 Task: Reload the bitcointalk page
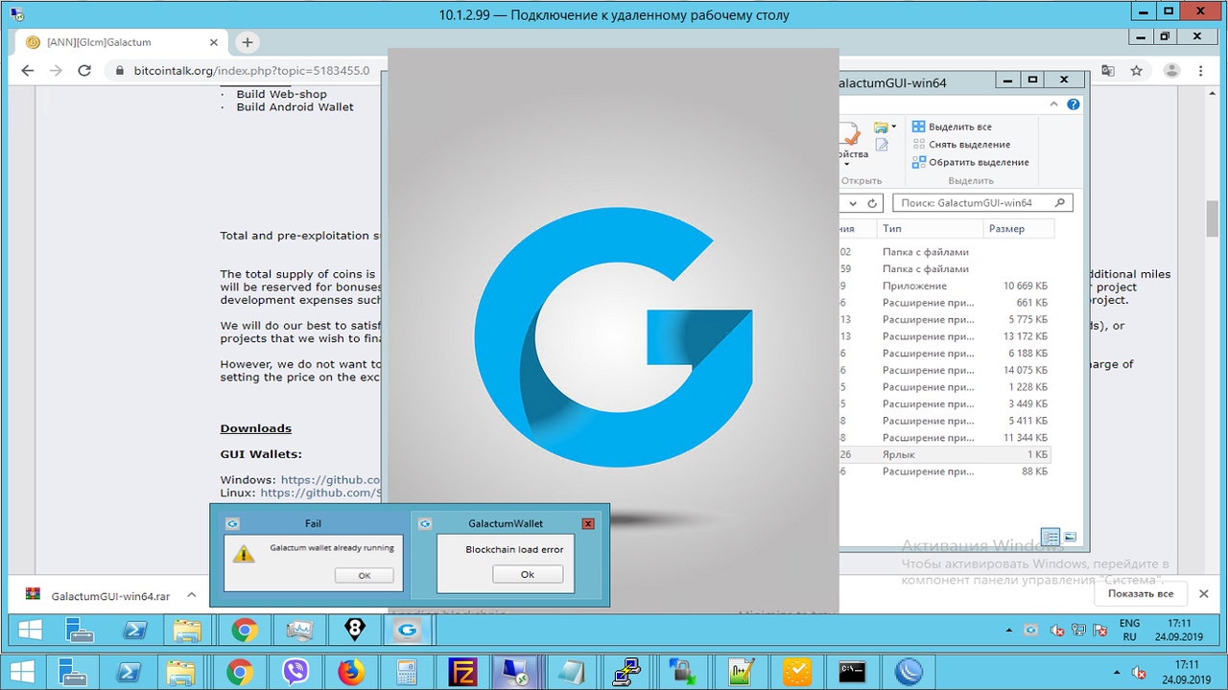click(84, 71)
